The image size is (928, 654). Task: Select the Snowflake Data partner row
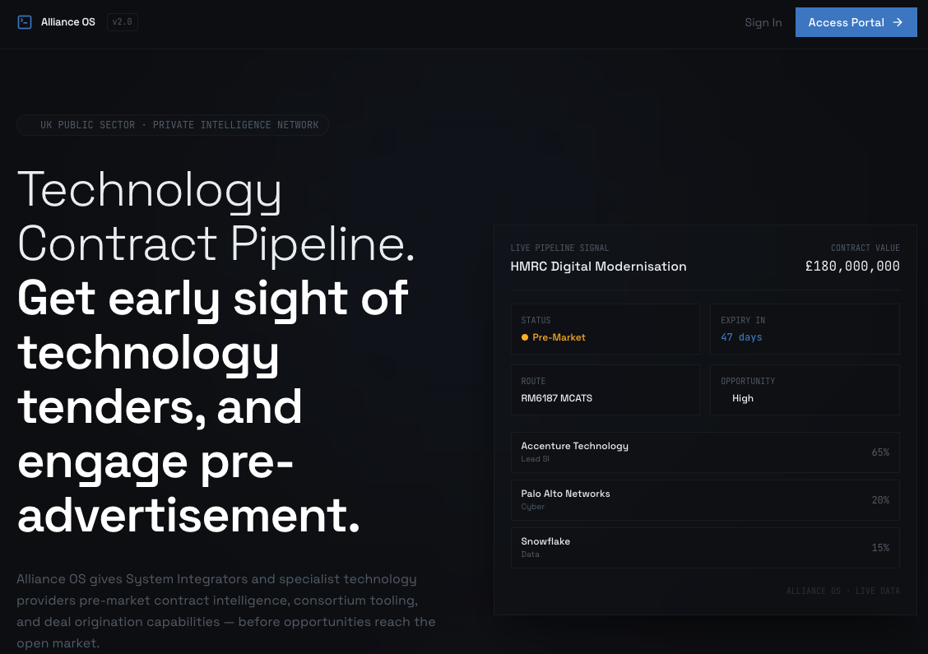(x=705, y=548)
